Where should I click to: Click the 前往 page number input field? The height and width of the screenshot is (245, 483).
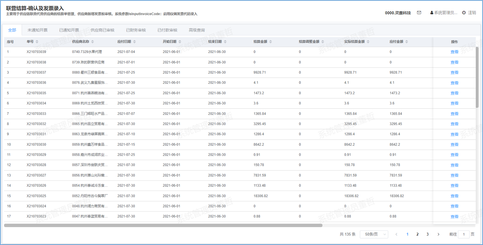click(x=463, y=234)
